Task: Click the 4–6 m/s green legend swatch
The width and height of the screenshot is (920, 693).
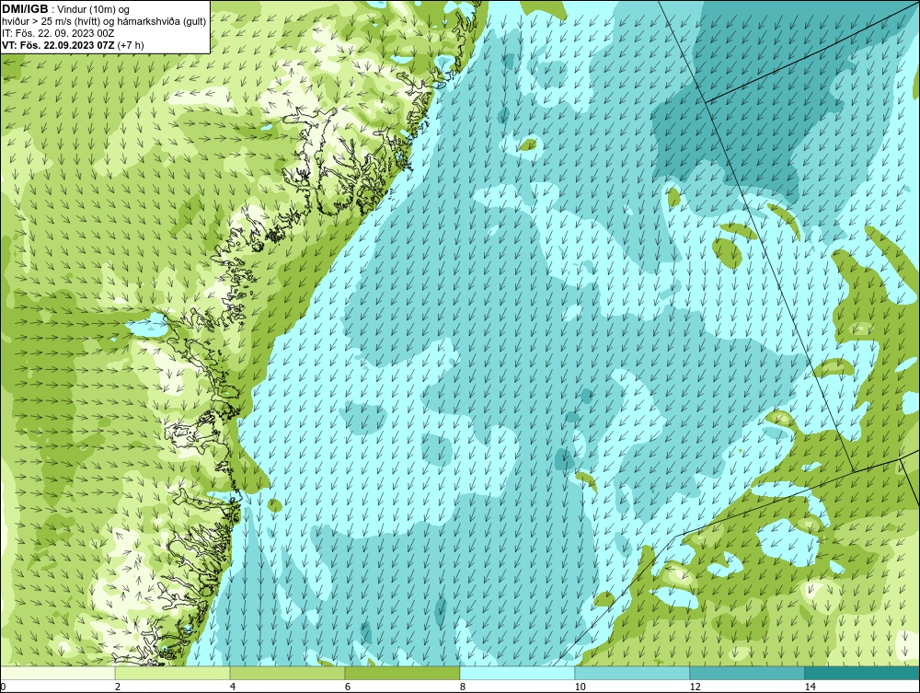Action: 287,673
